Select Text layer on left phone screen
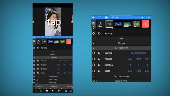 pos(45,42)
